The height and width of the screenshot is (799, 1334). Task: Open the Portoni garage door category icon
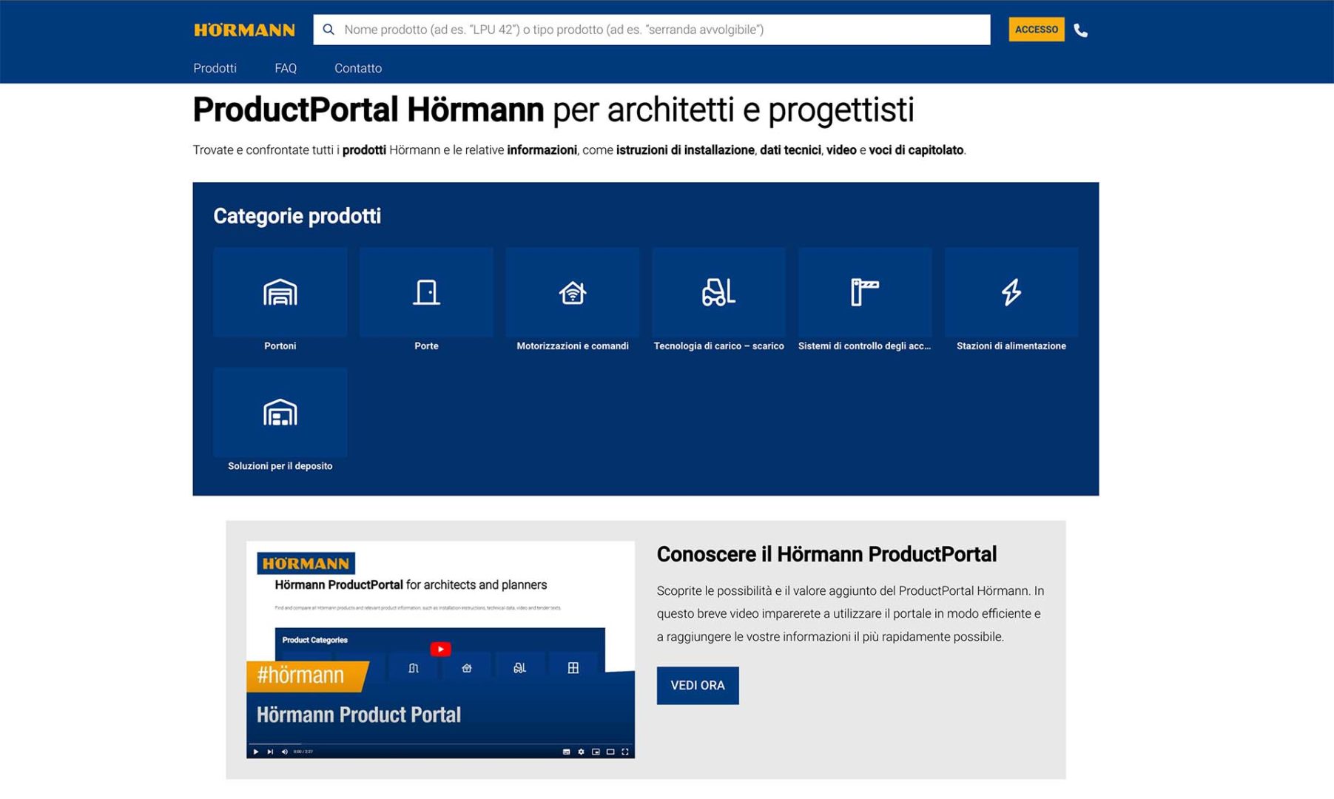point(280,292)
